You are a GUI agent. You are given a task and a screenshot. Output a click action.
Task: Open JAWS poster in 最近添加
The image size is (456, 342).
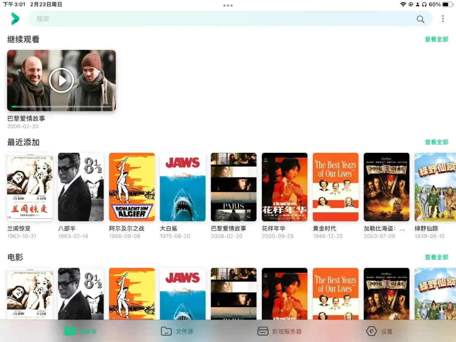pos(183,187)
